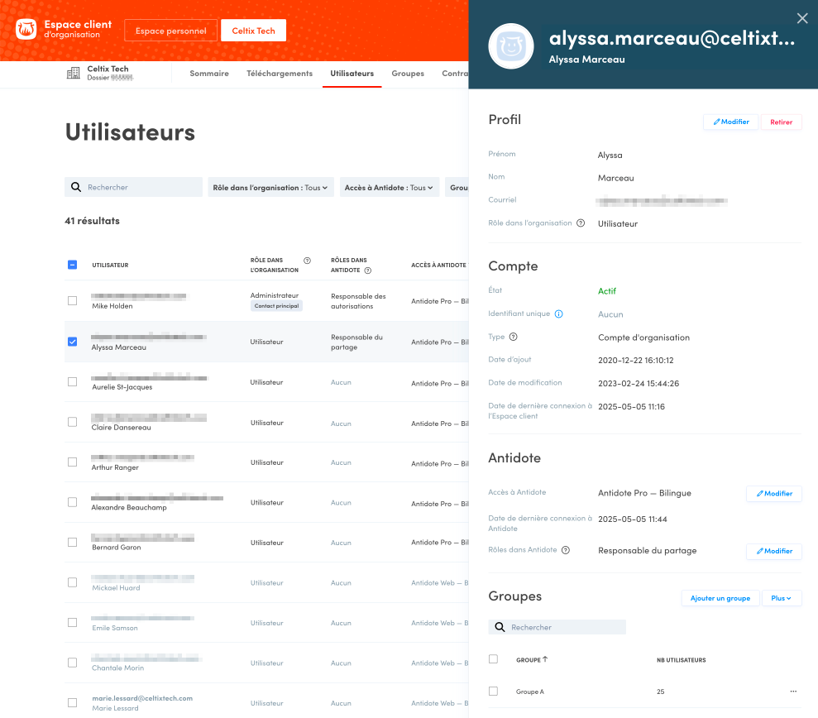Viewport: 818px width, 718px height.
Task: Click help icon next to Type
Action: tap(514, 337)
